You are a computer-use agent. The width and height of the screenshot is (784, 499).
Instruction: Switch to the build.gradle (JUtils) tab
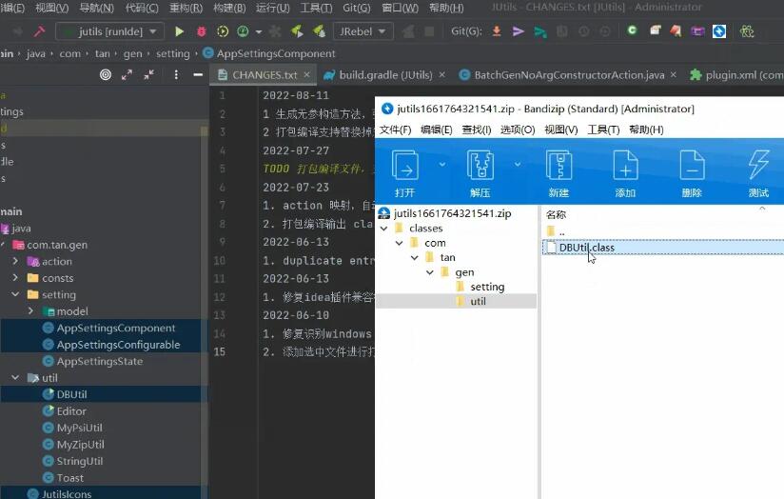(378, 74)
